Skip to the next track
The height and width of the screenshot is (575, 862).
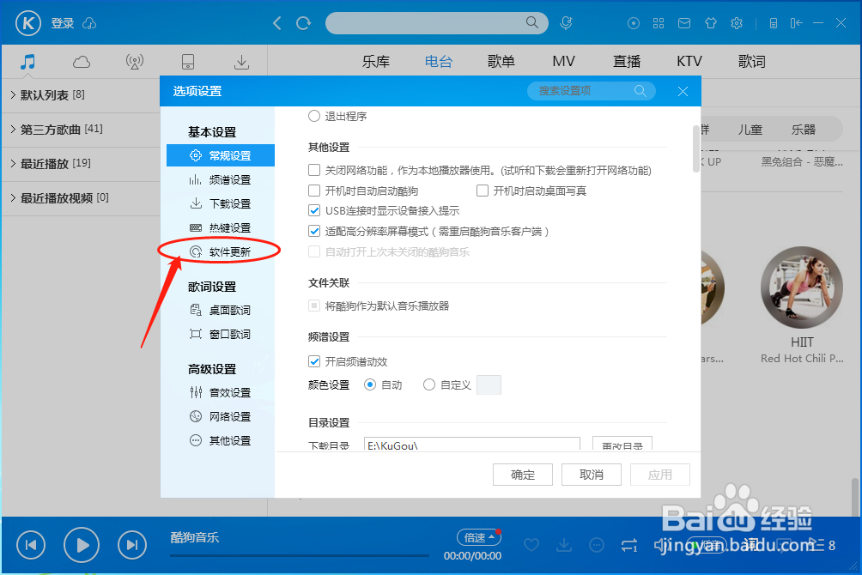point(132,545)
